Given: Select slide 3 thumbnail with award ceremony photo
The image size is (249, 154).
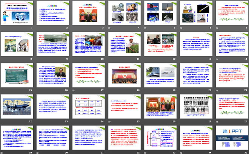Looking at the screenshot, I should [x=89, y=13].
